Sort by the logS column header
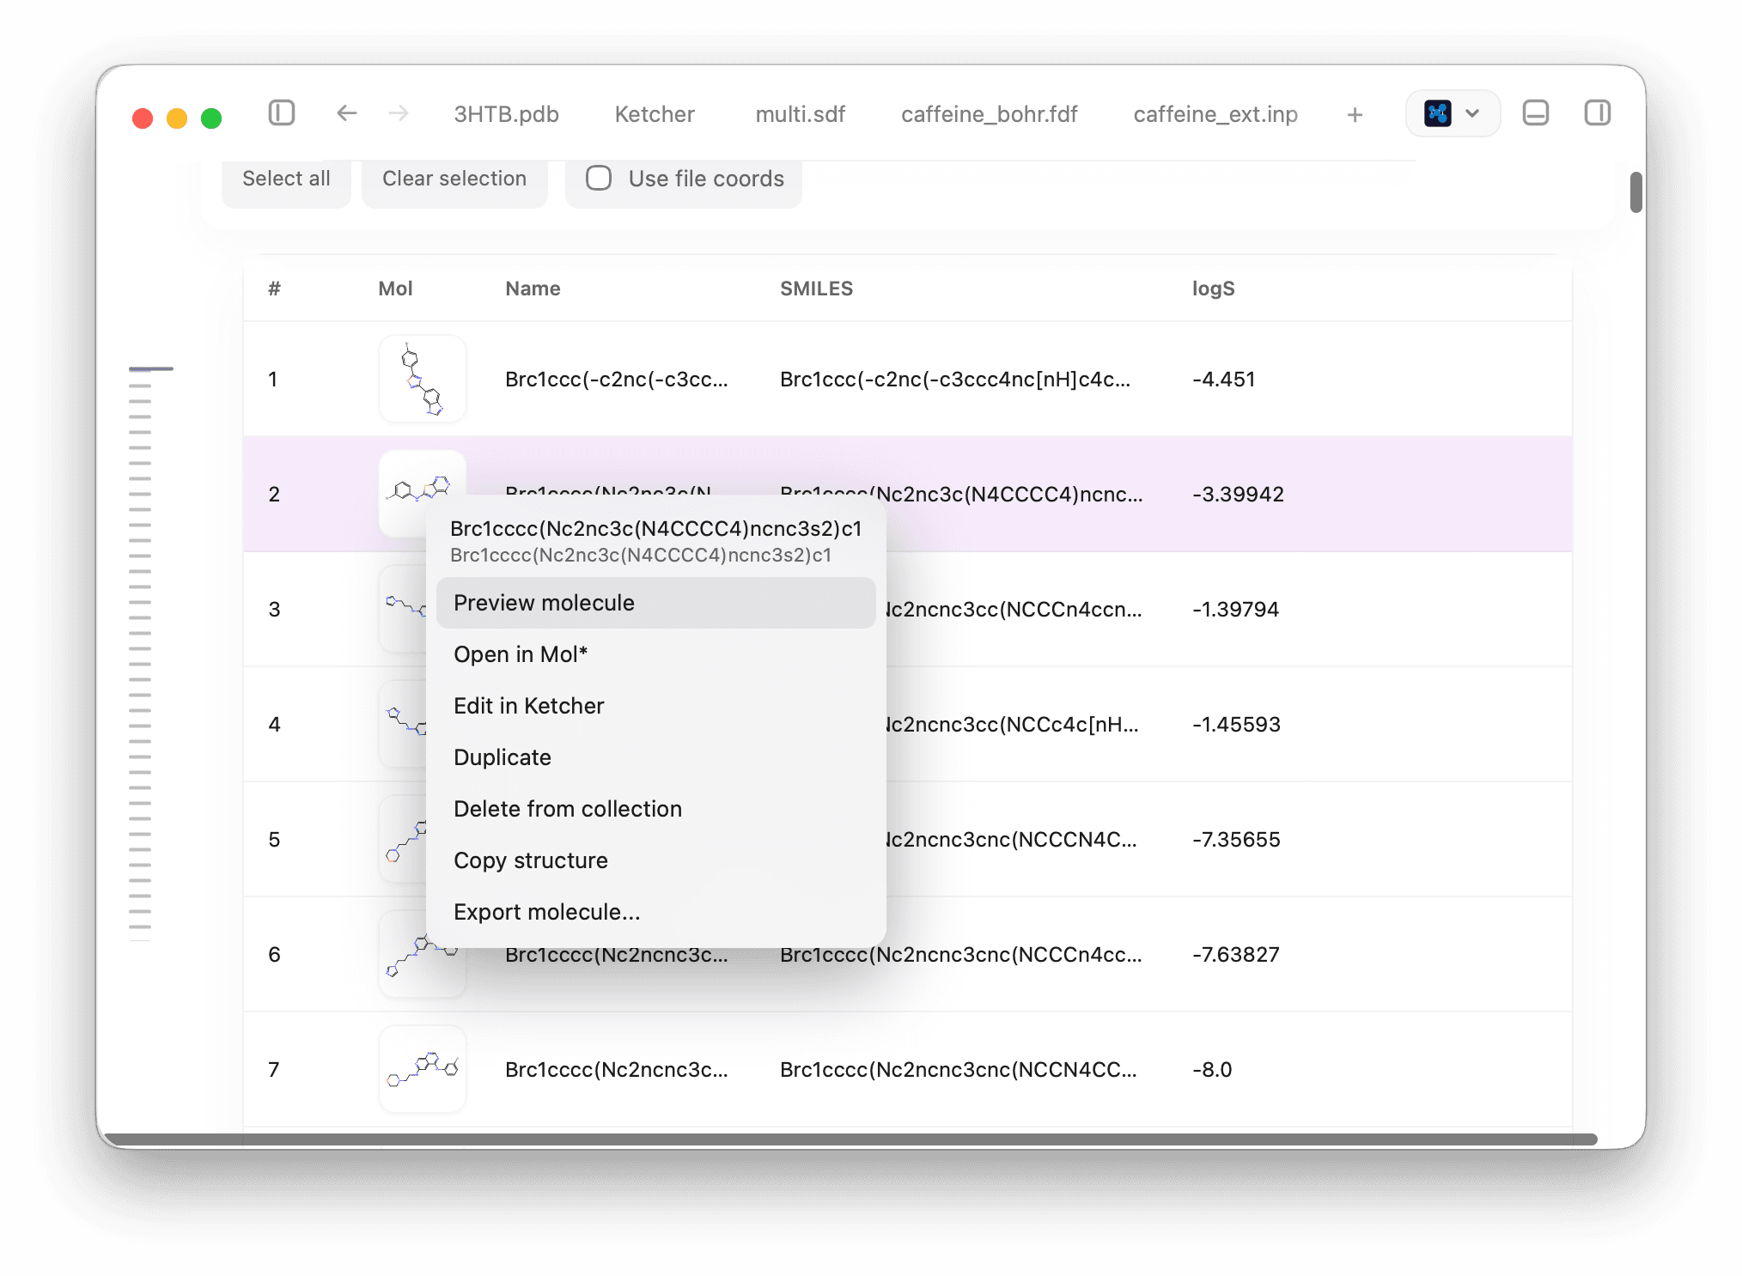The width and height of the screenshot is (1742, 1276). pos(1213,289)
